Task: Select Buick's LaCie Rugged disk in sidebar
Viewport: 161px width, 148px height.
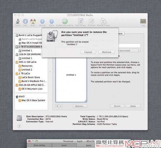Action: pos(30,35)
